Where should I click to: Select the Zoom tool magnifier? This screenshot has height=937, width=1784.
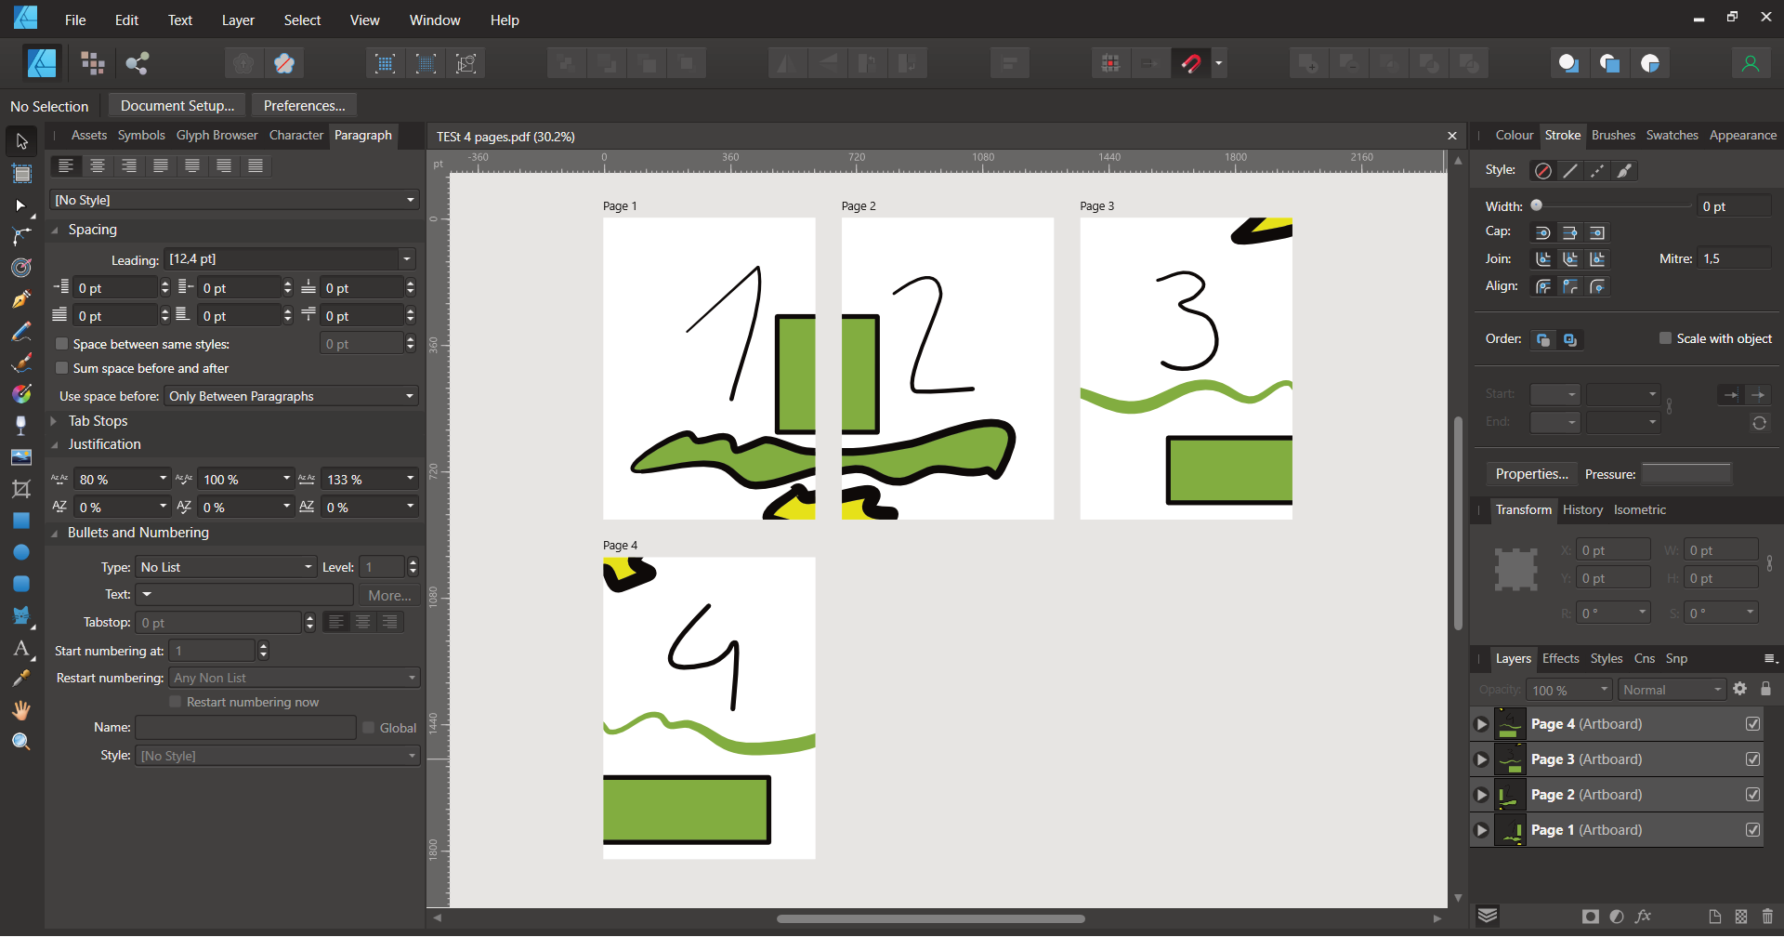tap(21, 742)
